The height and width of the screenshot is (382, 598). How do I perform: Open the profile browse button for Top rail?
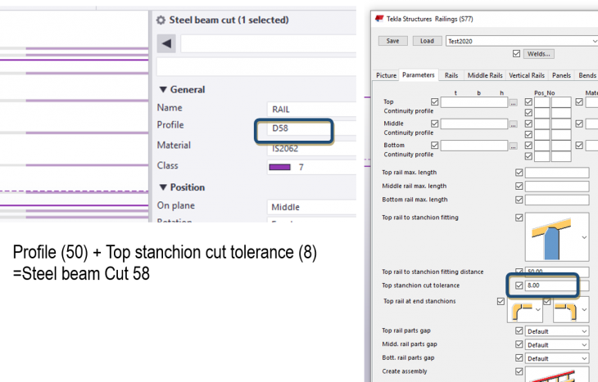coord(514,103)
